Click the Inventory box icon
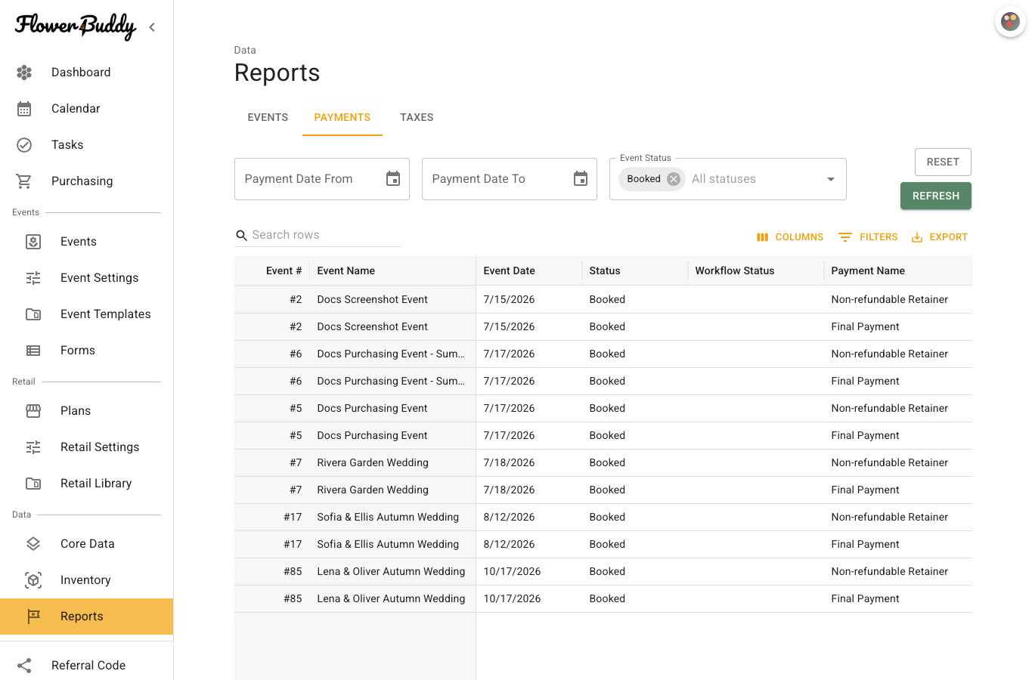1032x680 pixels. (33, 580)
